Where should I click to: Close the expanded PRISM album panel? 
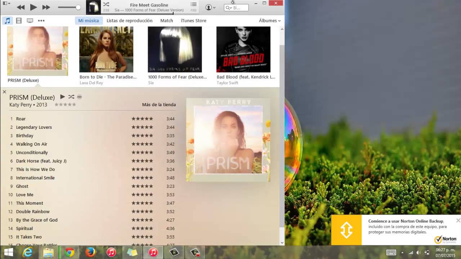[4, 92]
